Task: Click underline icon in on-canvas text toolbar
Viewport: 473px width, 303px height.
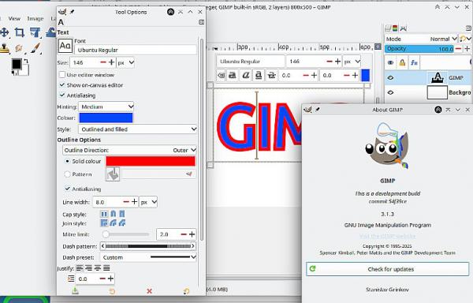Action: 259,76
